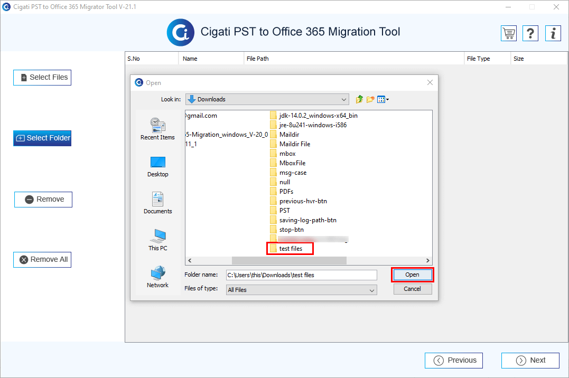Open the help question mark icon
The image size is (569, 378).
click(530, 33)
